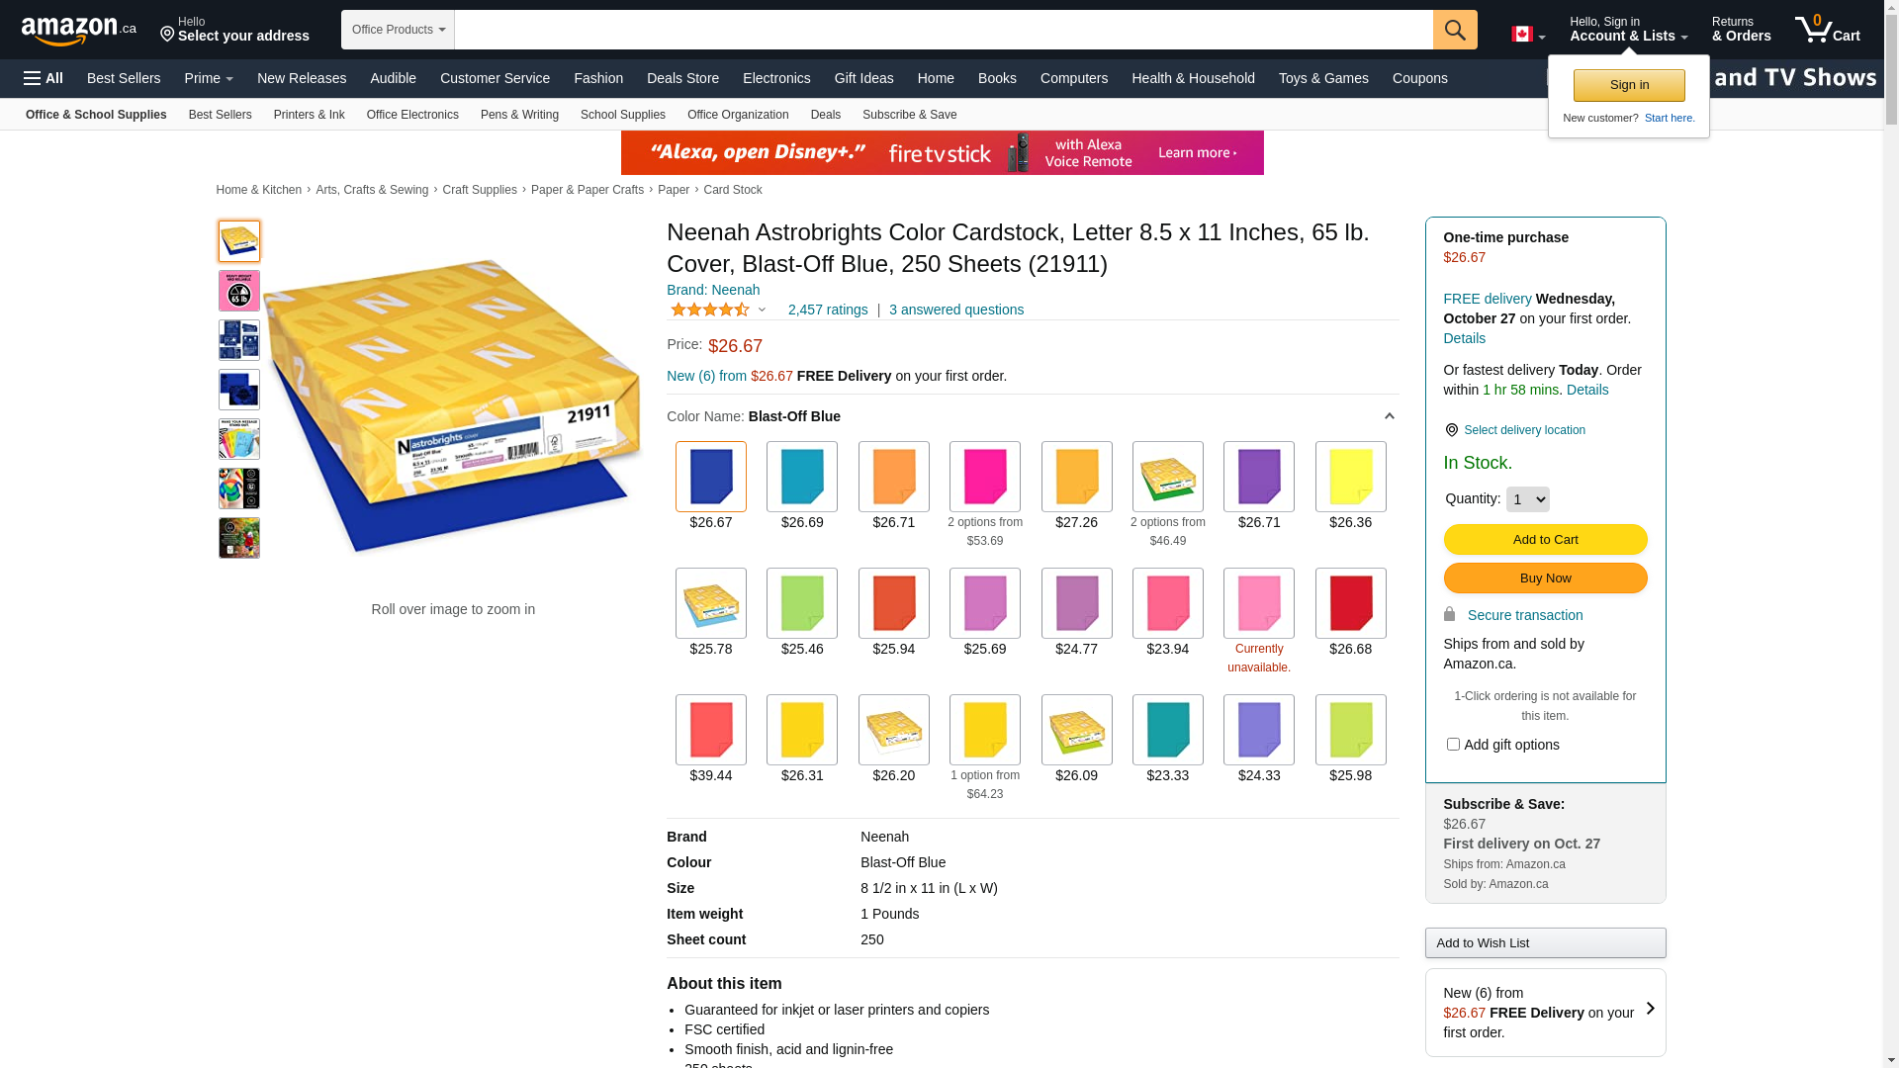Click the Canada flag language selector
Screen dimensions: 1899x1068
1527,35
